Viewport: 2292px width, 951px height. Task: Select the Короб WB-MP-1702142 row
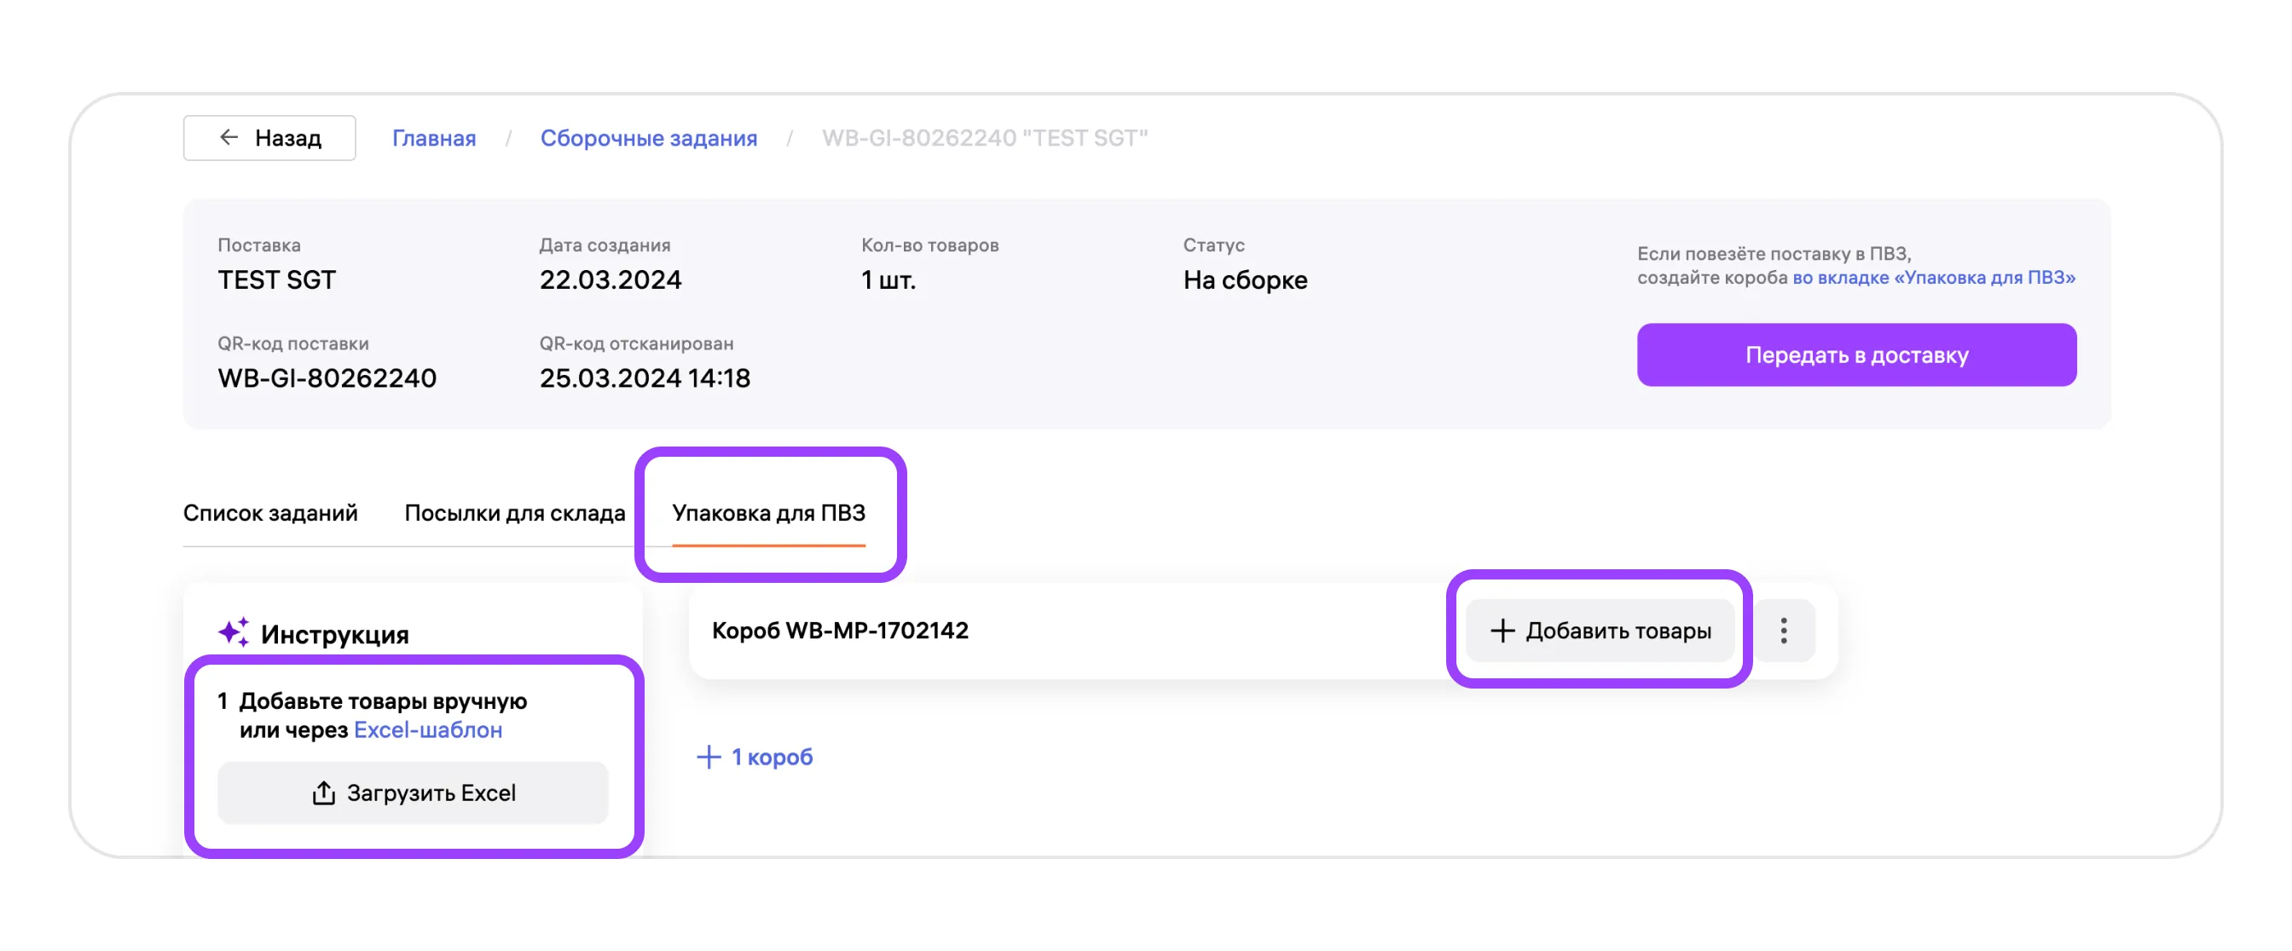[x=840, y=630]
